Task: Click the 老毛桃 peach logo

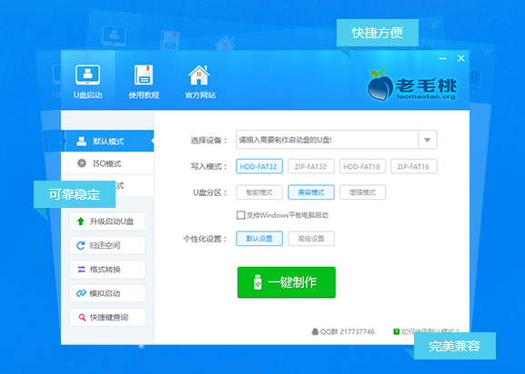Action: [x=379, y=84]
